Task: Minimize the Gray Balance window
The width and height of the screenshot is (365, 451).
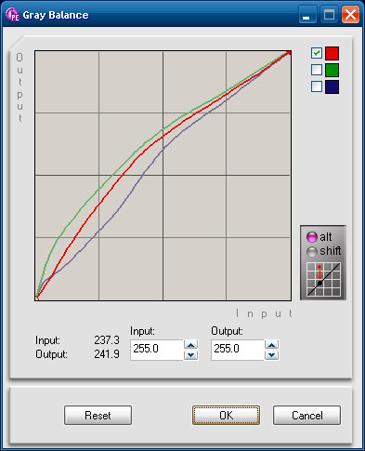Action: [x=307, y=15]
